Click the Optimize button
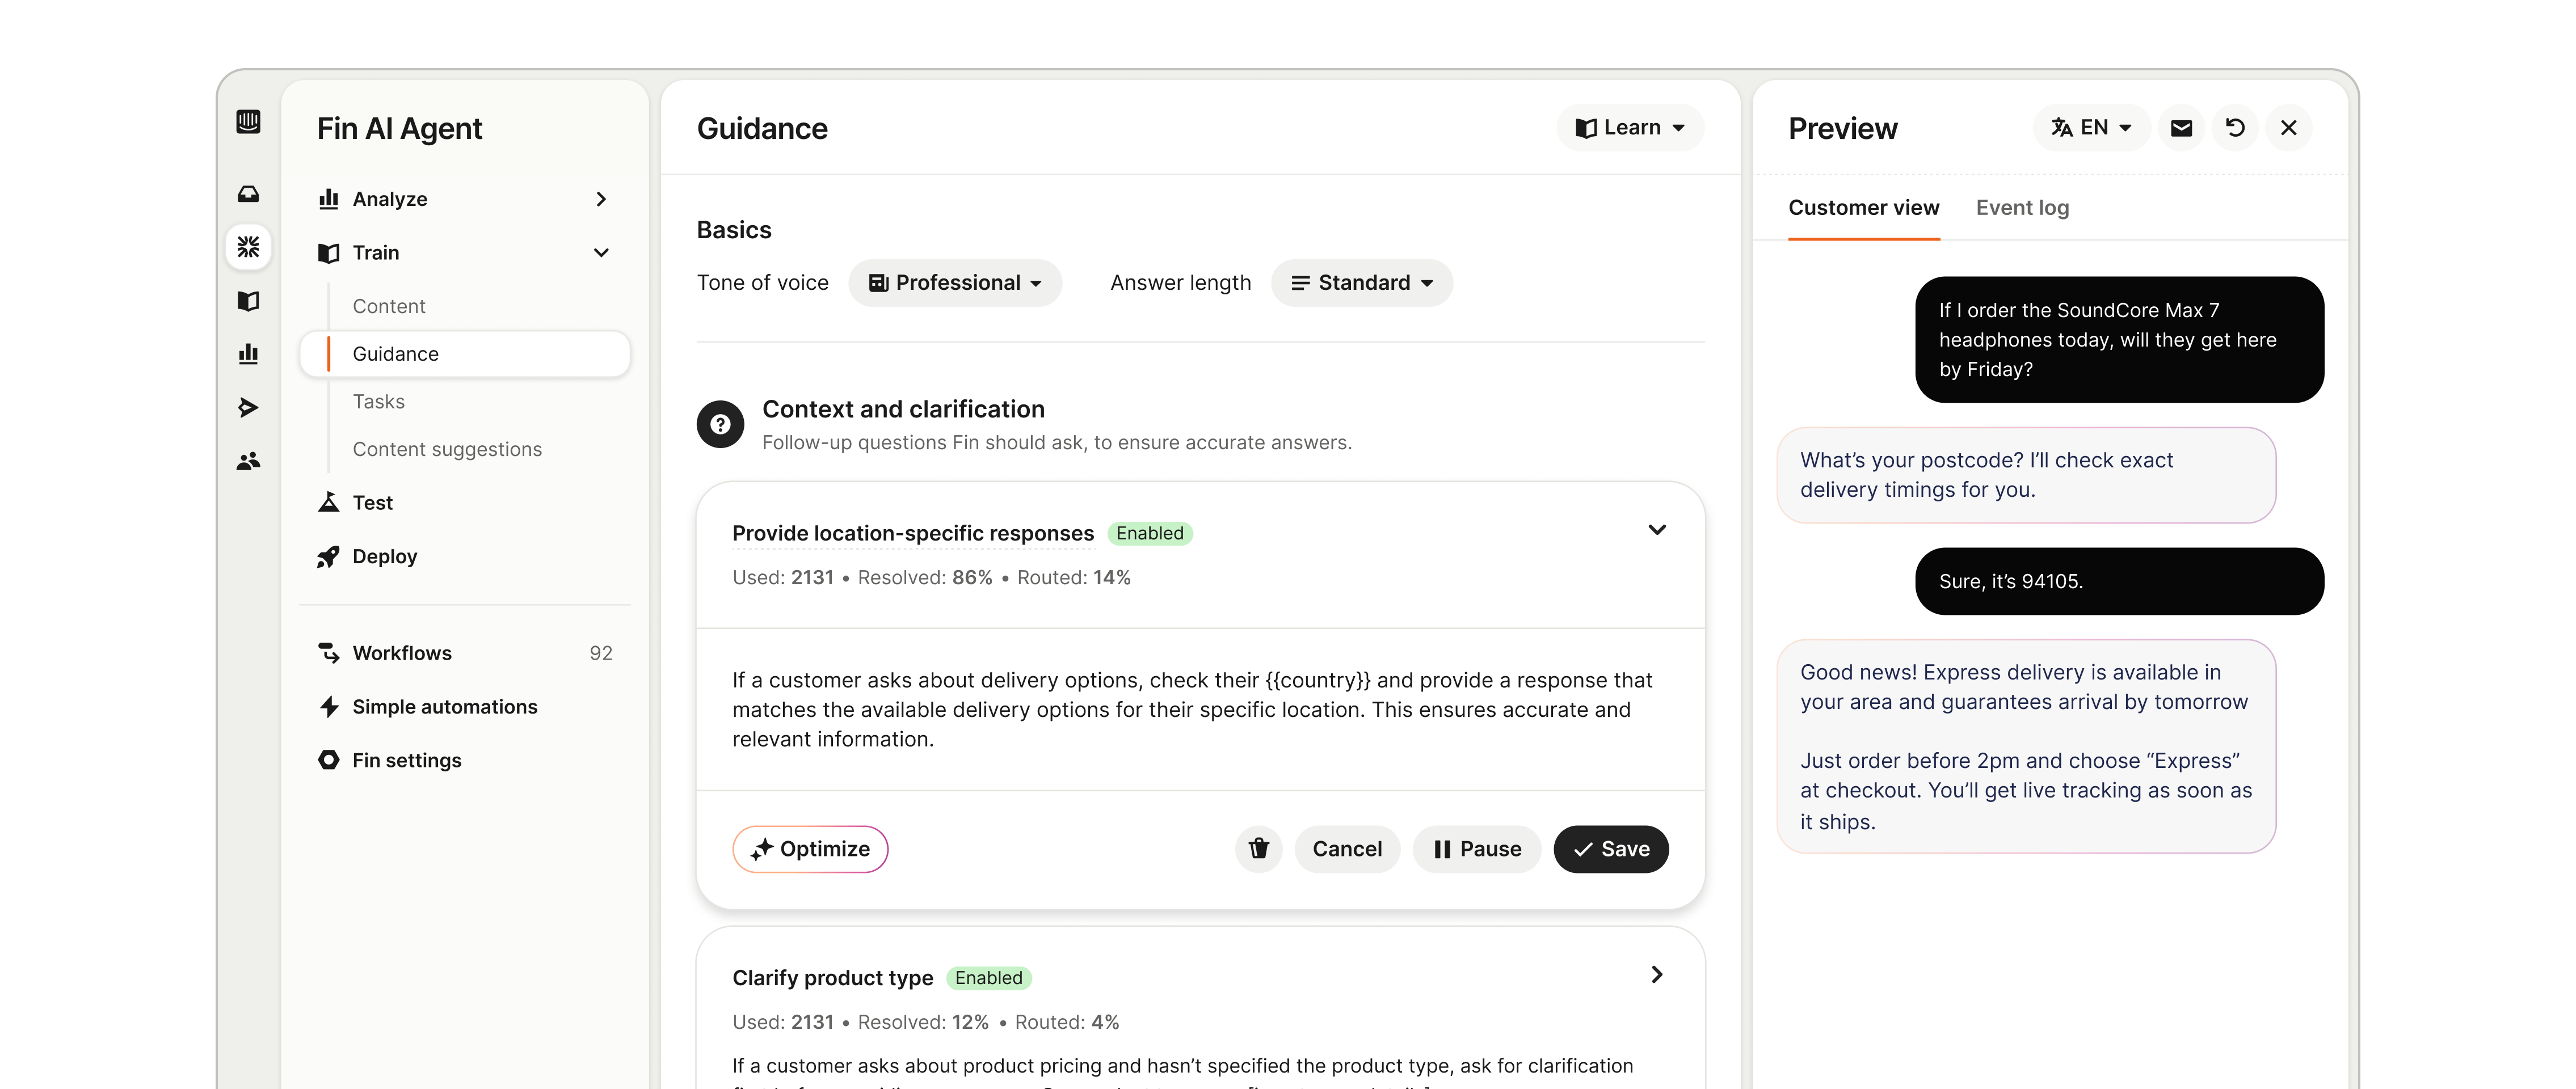Screen dimensions: 2576x1089 (x=810, y=849)
